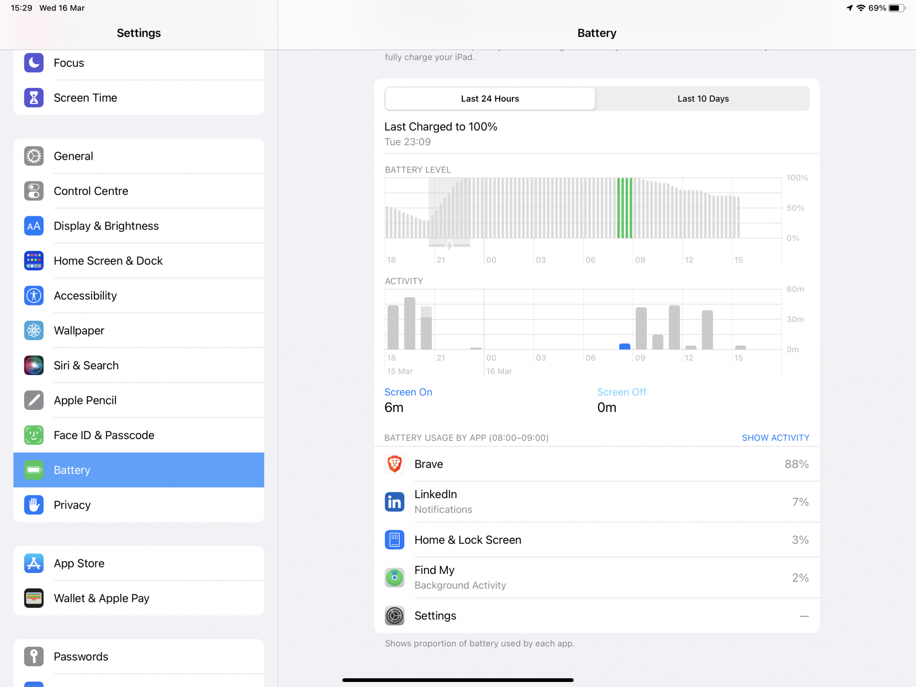
Task: Tap the battery indicator in status bar
Action: (x=896, y=8)
